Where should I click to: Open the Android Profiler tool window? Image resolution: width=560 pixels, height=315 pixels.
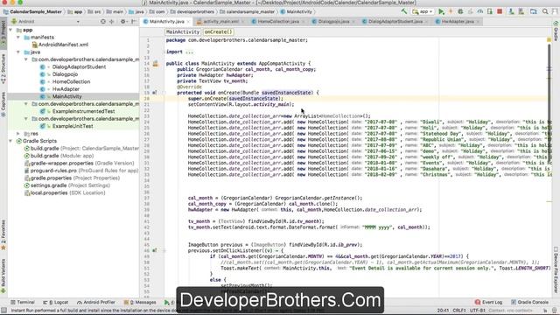coord(96,302)
